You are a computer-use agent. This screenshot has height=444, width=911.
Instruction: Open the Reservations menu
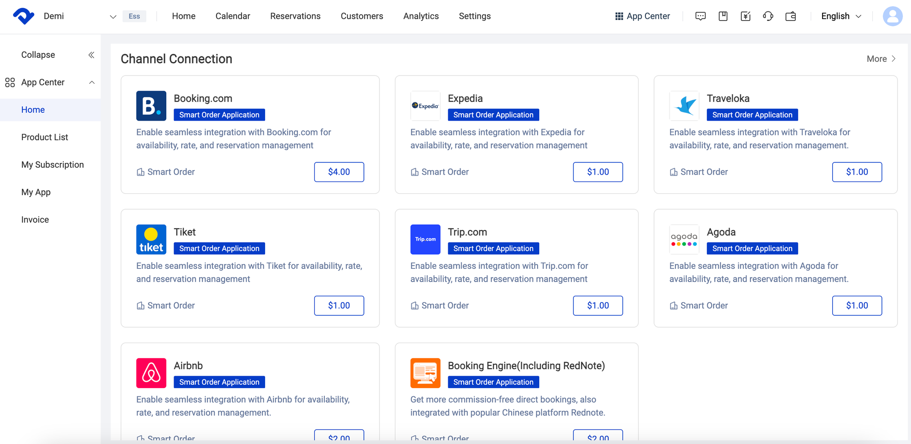[x=295, y=16]
